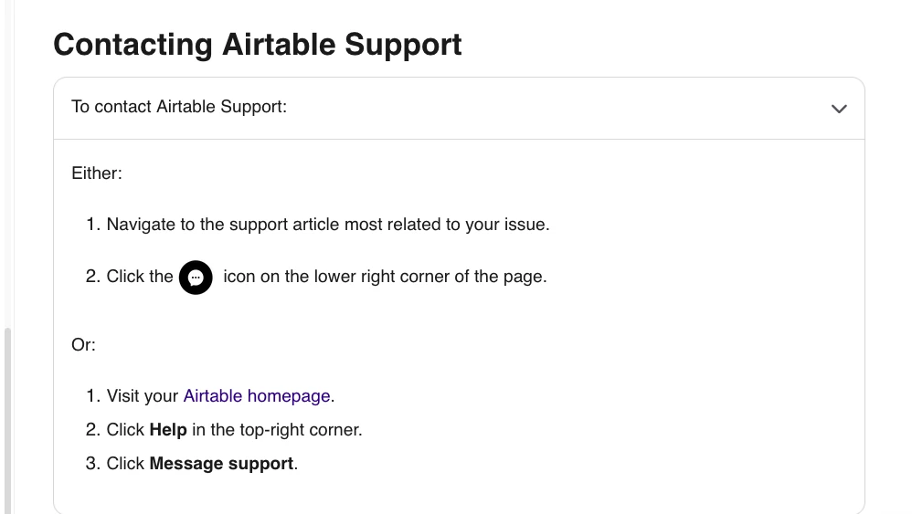Click the "To contact Airtable Support:" accordion header
This screenshot has height=514, width=912.
459,108
